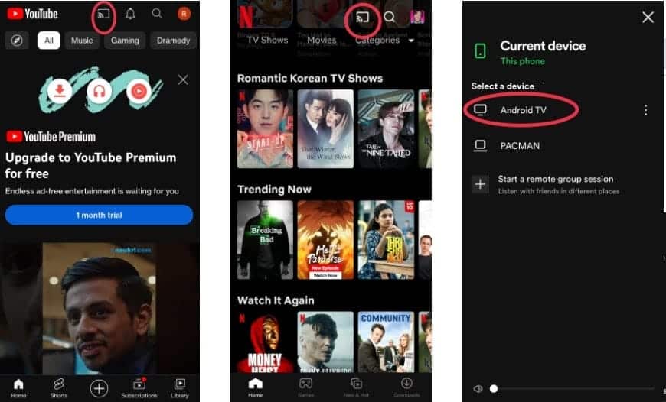Screen dimensions: 666x402
Task: Tap the plus icon for group session
Action: tap(481, 184)
